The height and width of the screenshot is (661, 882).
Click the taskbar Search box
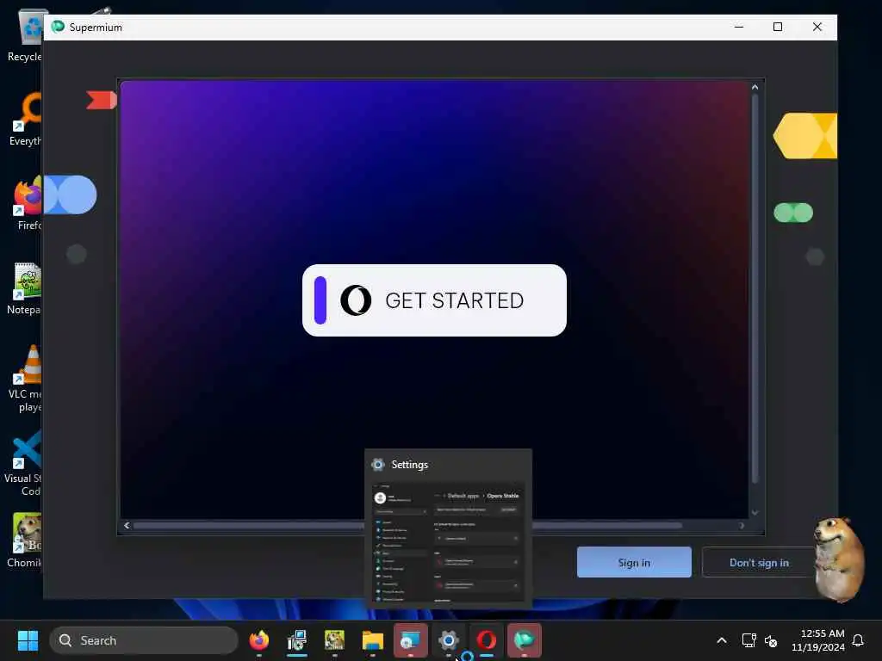(144, 640)
